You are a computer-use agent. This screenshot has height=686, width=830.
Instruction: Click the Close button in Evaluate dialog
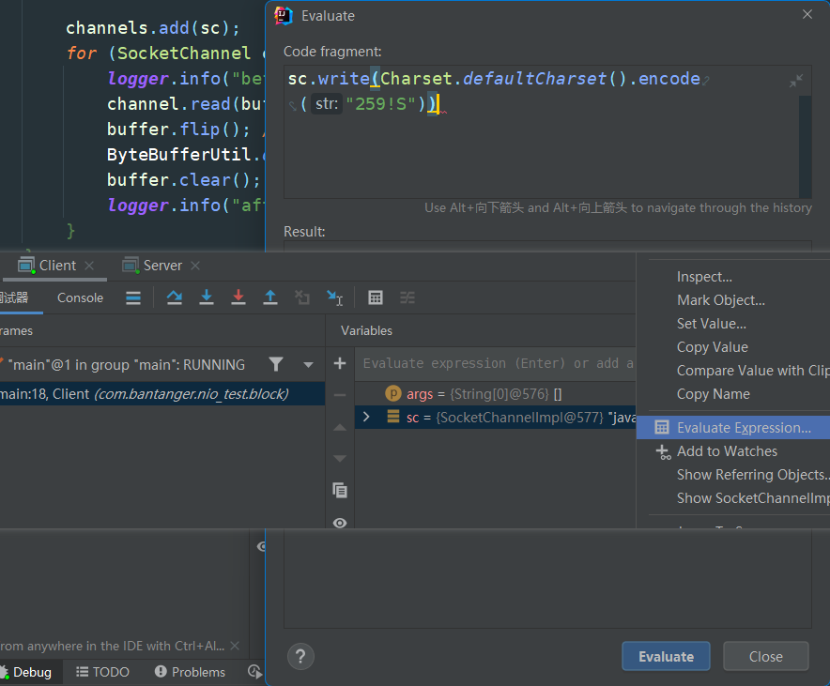coord(765,657)
